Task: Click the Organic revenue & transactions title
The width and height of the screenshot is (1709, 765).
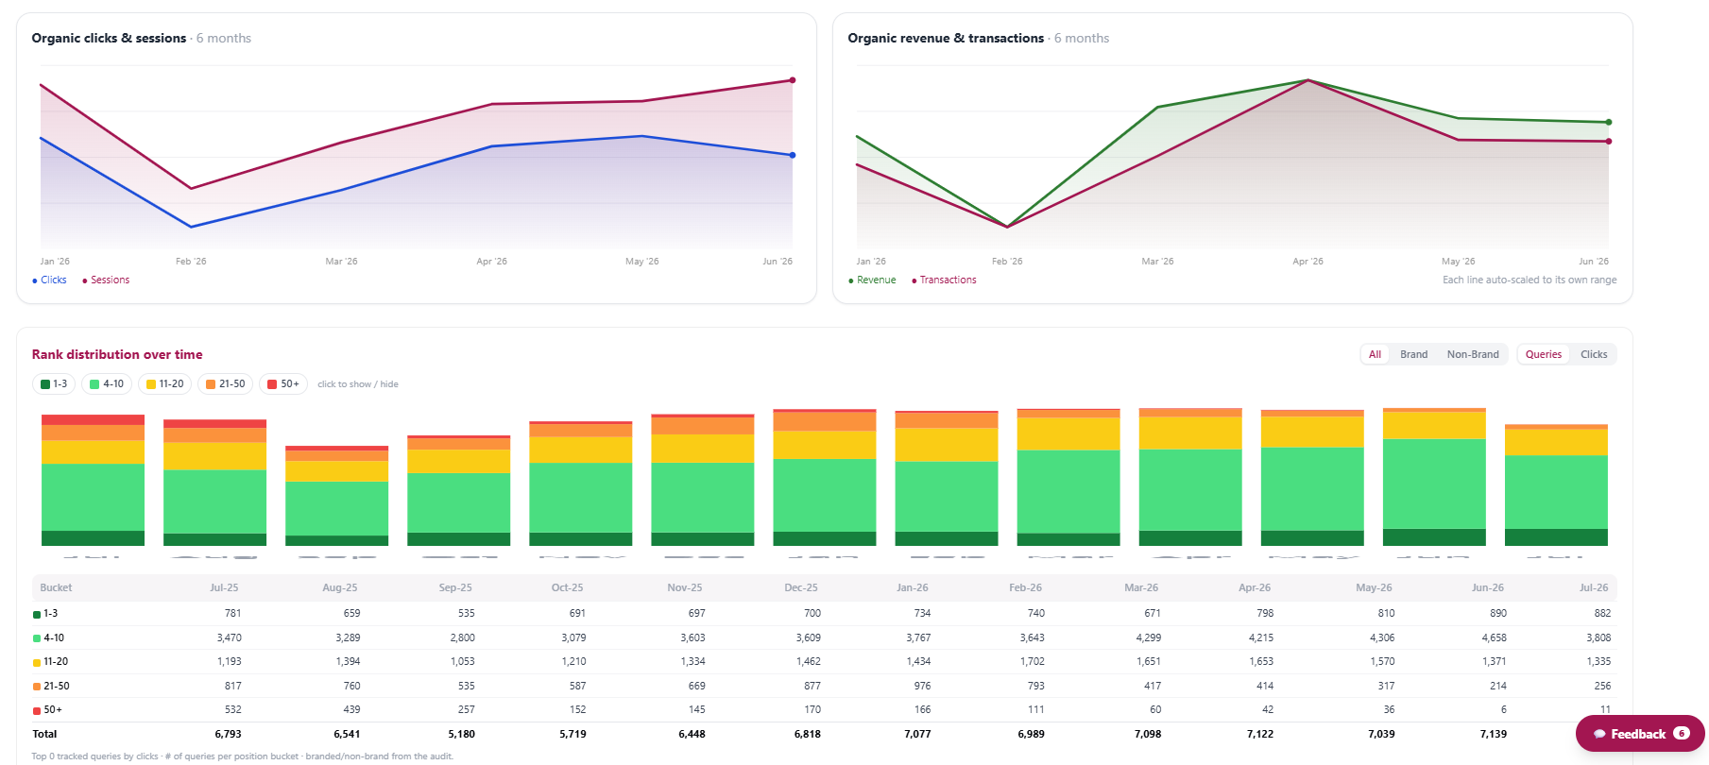Action: coord(946,38)
